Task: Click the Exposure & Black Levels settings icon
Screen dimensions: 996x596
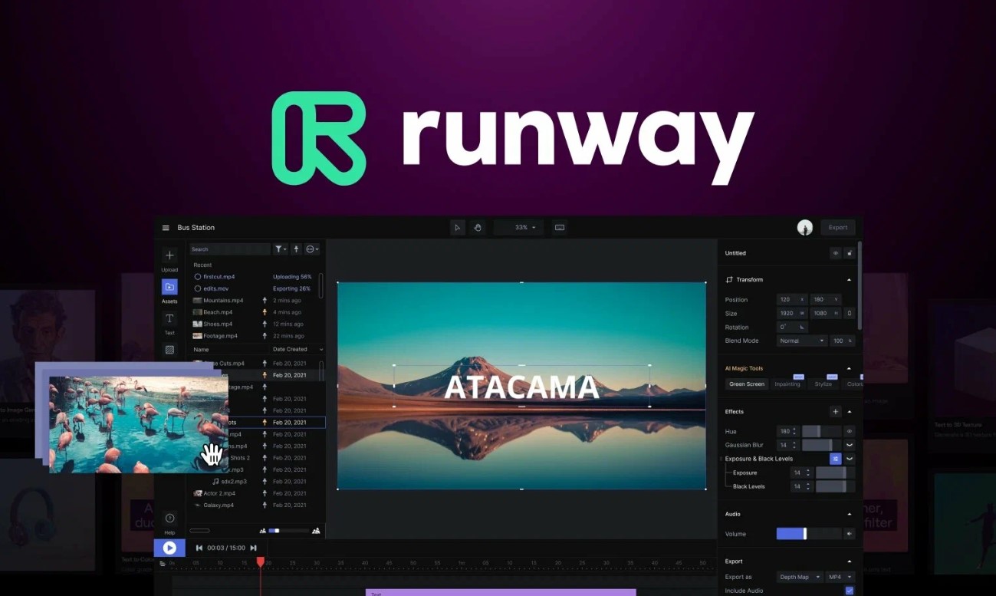Action: pos(835,459)
